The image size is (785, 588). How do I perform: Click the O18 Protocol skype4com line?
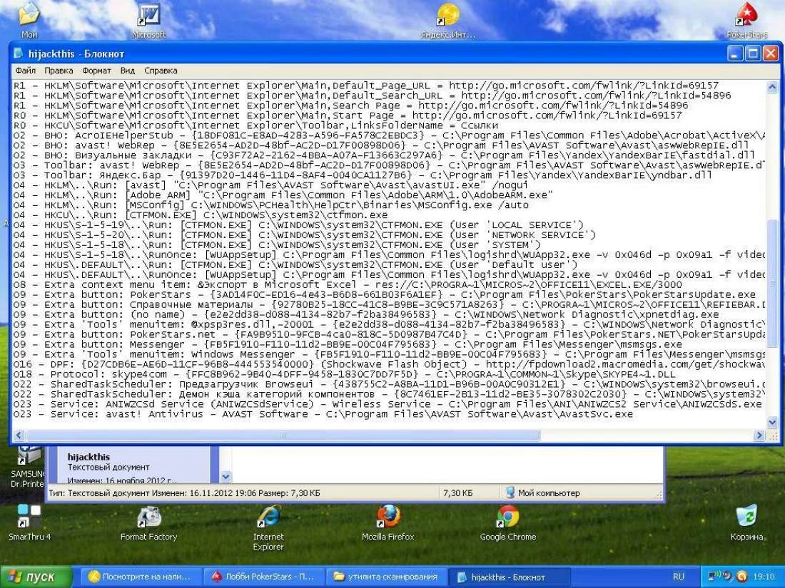(x=345, y=374)
